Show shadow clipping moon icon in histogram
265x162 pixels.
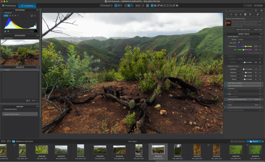click(x=5, y=31)
